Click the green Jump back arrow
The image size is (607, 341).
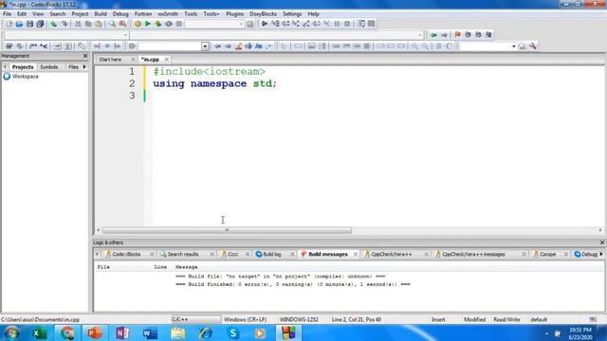click(433, 35)
